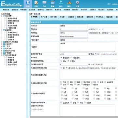118x118 pixels.
Task: Collapse the 备份与恢复数据 tree folder
Action: (2, 55)
